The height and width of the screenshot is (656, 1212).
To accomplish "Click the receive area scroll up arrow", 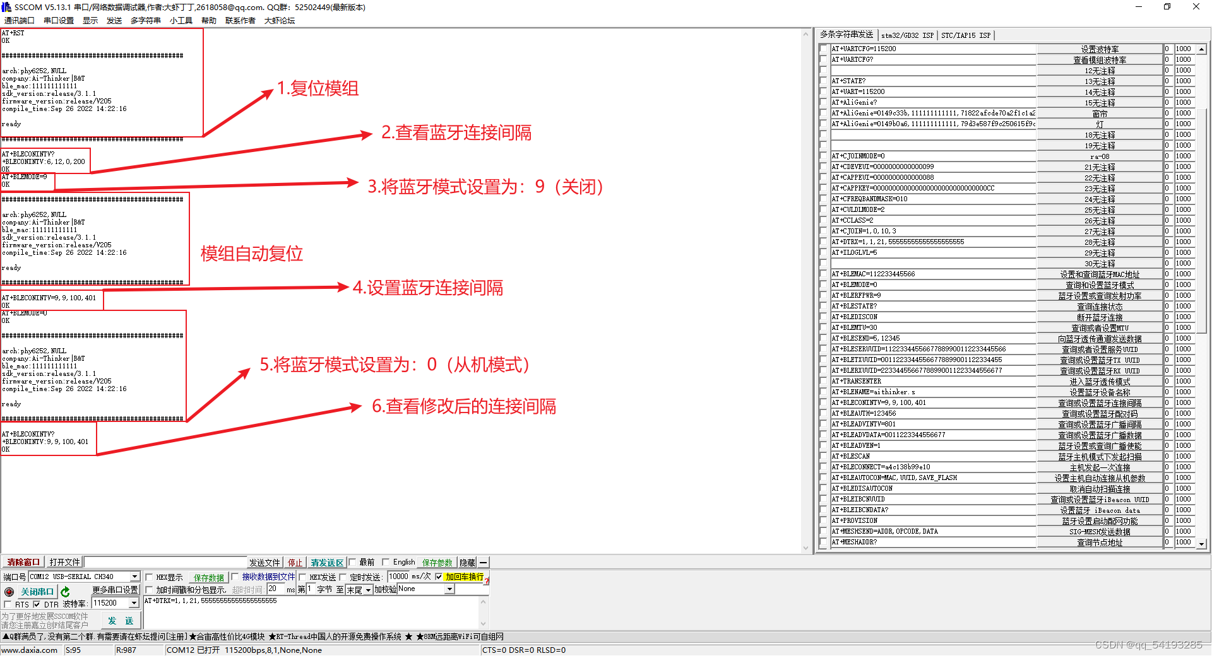I will pyautogui.click(x=805, y=34).
